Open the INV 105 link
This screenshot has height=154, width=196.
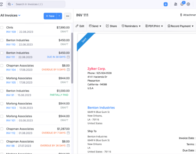click(x=11, y=82)
